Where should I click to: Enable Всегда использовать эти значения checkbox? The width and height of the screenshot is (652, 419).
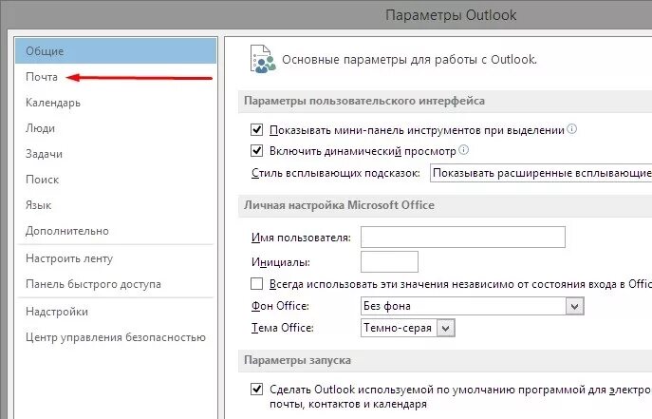(256, 284)
